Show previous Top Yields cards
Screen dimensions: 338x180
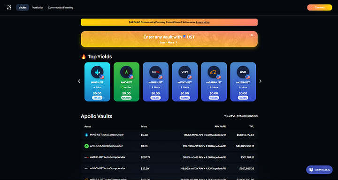point(79,81)
